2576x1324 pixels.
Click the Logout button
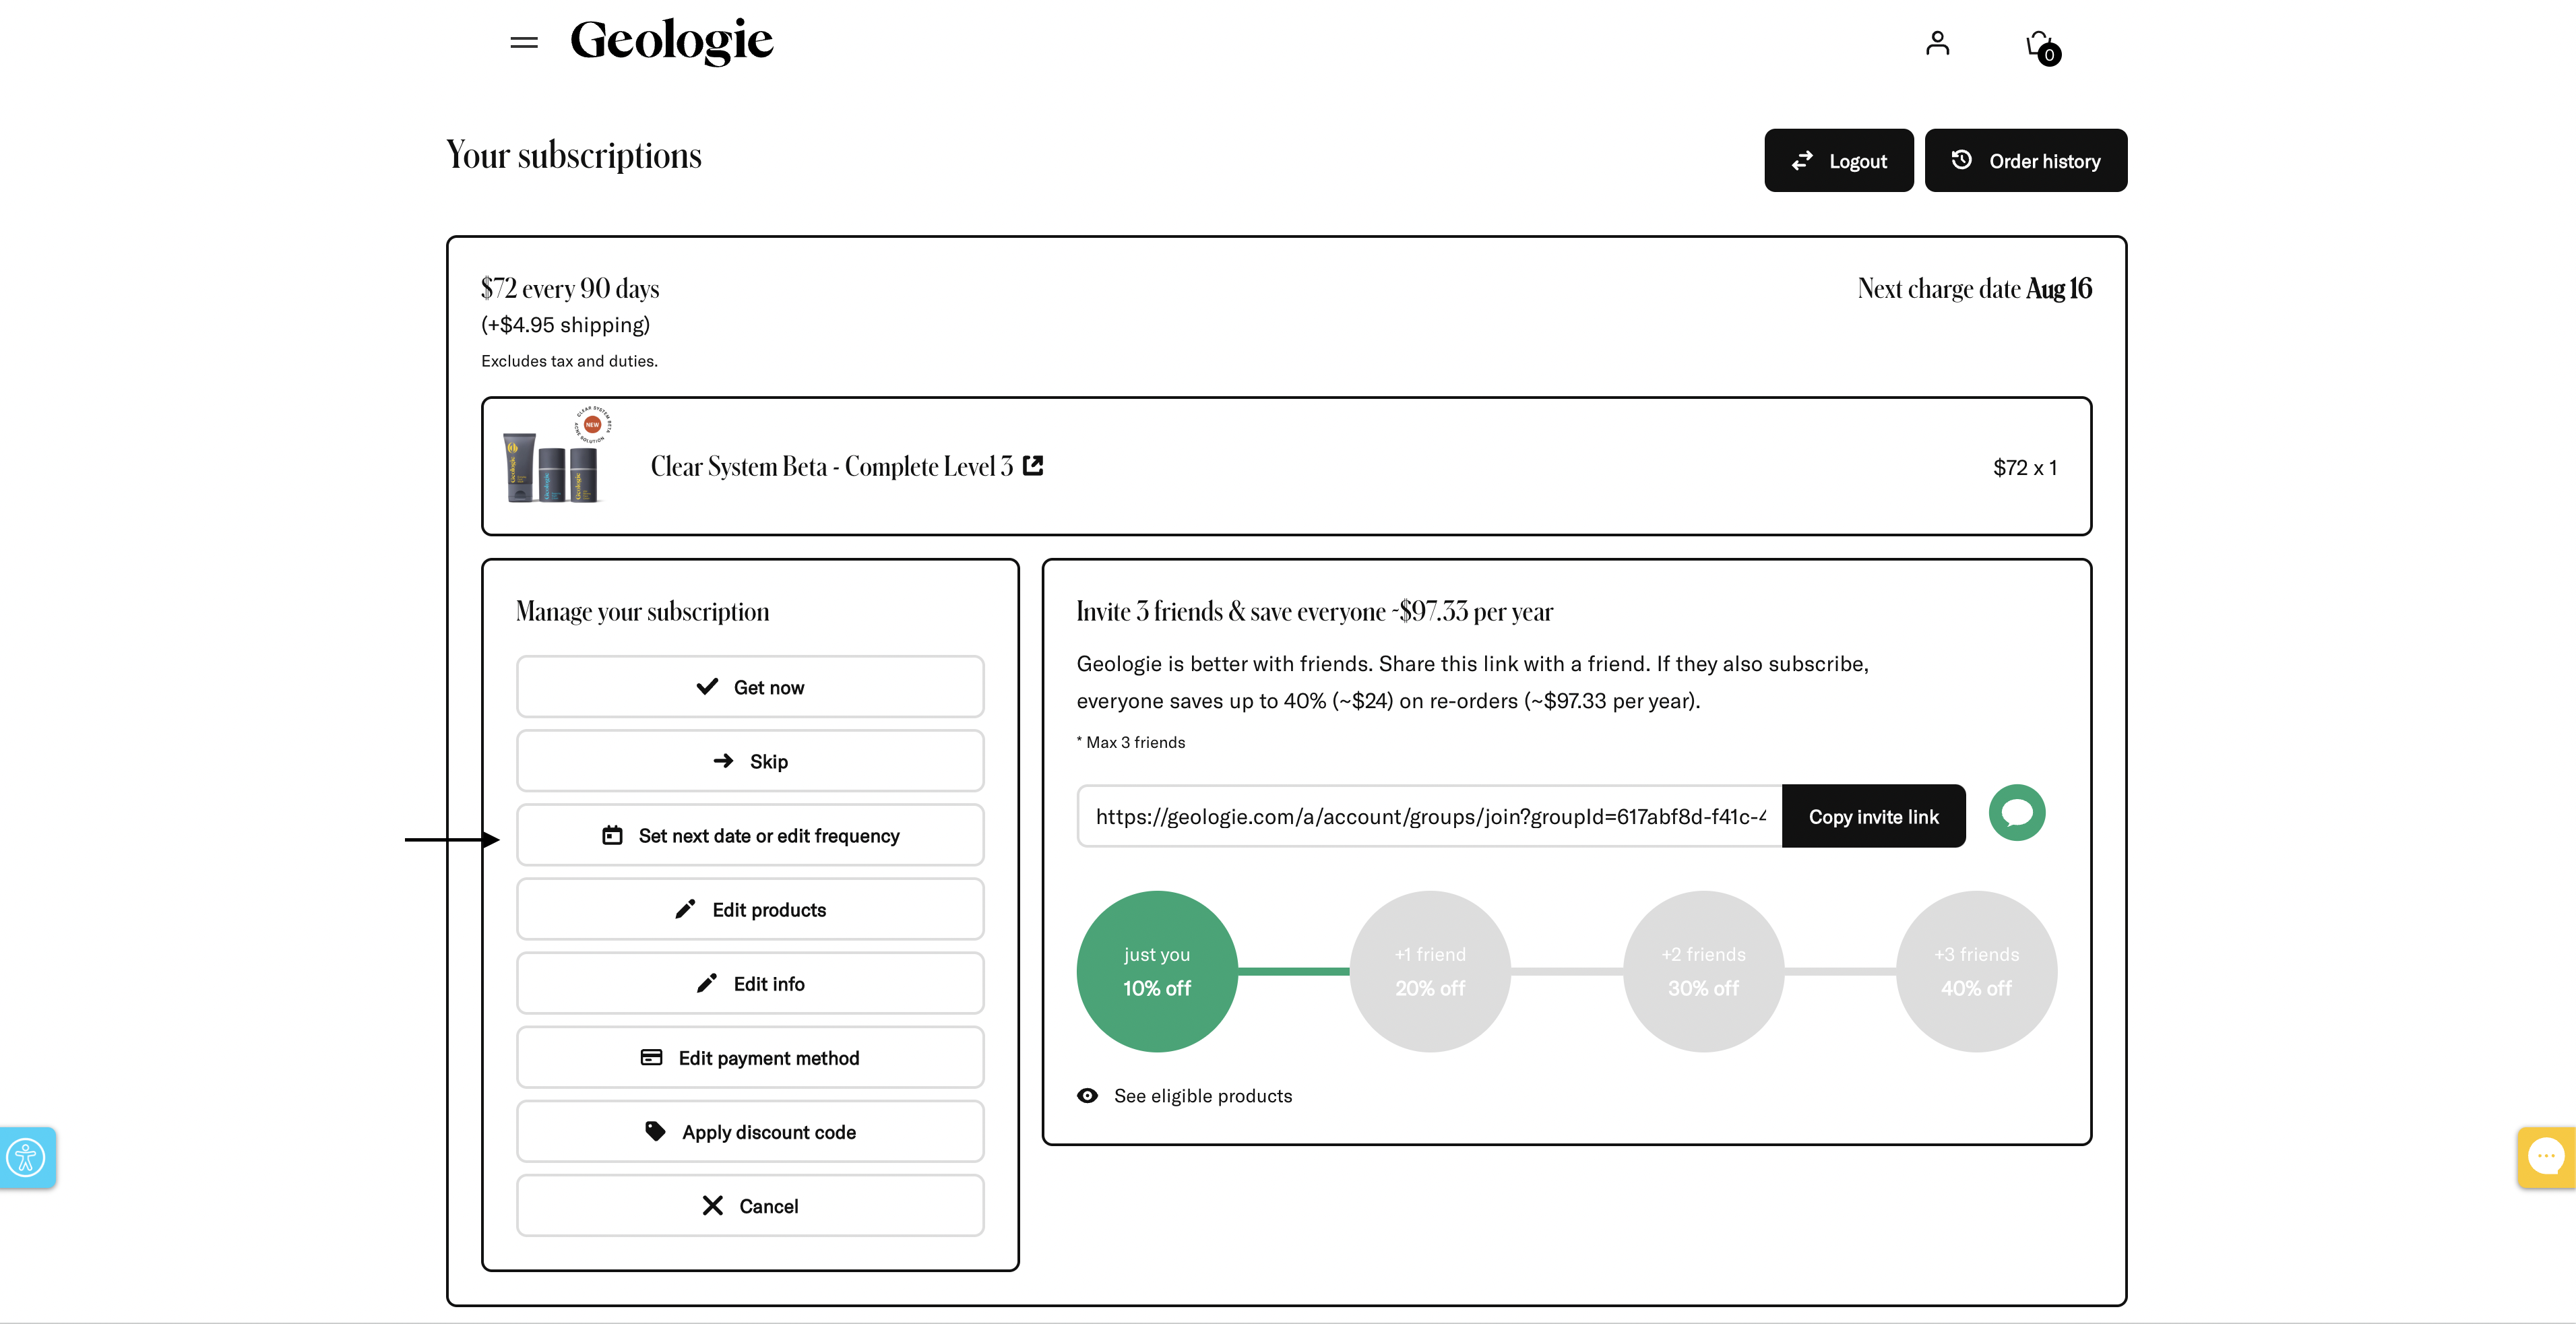click(1838, 160)
